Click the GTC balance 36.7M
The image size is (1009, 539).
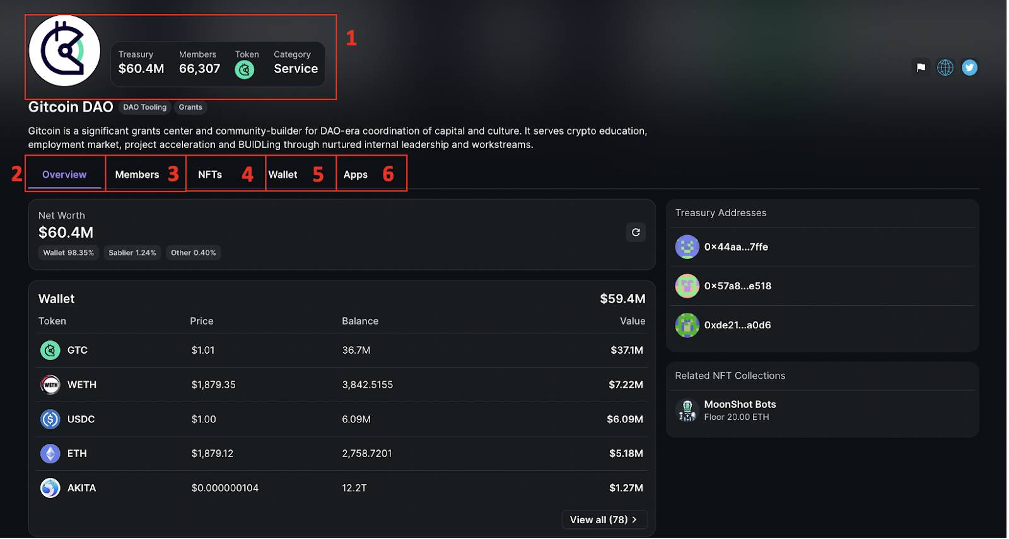click(x=356, y=350)
